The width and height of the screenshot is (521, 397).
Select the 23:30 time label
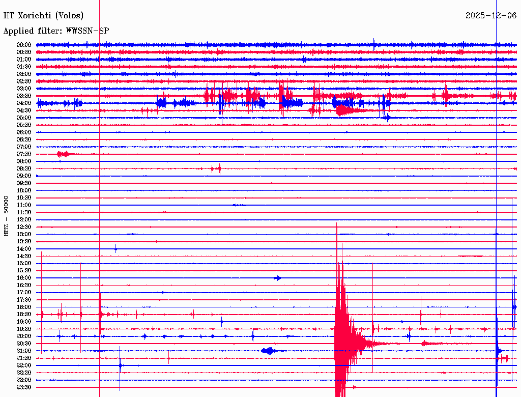click(x=24, y=387)
